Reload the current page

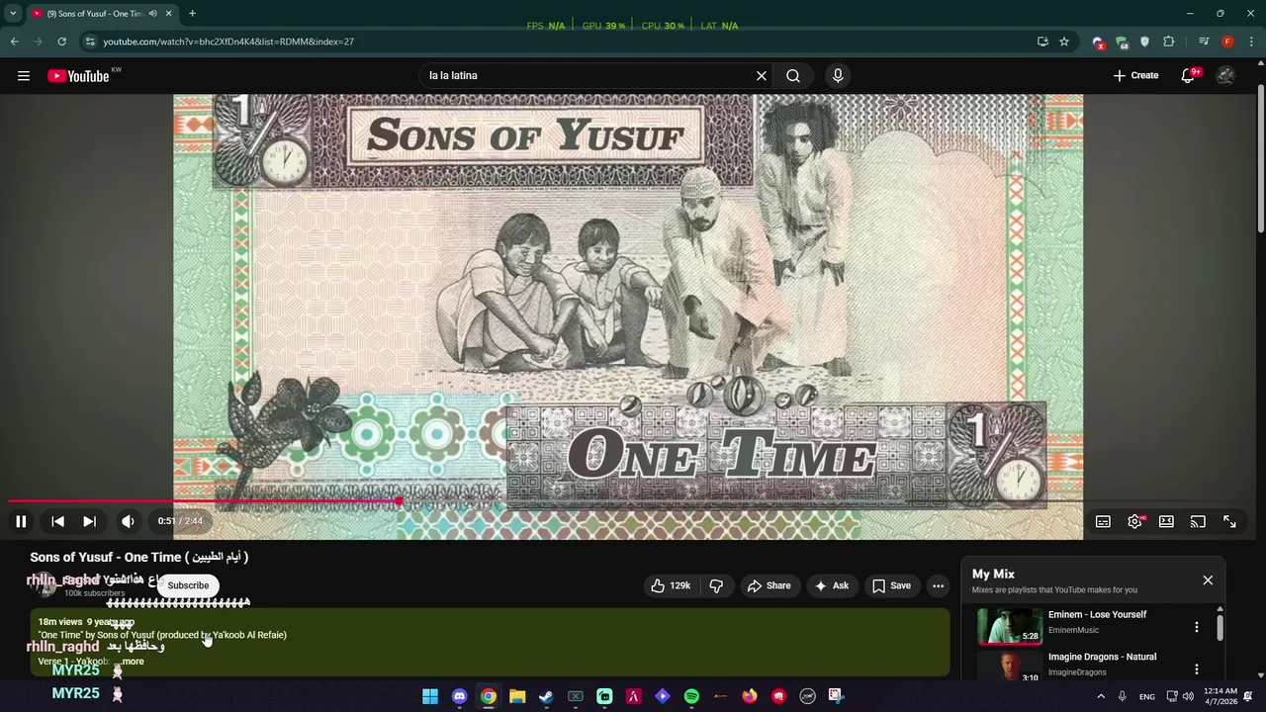tap(61, 42)
